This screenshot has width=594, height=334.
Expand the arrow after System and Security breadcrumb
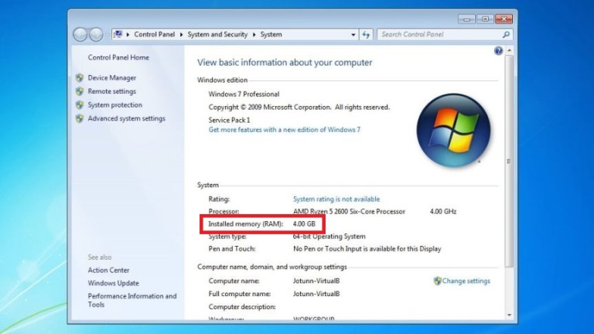coord(254,35)
